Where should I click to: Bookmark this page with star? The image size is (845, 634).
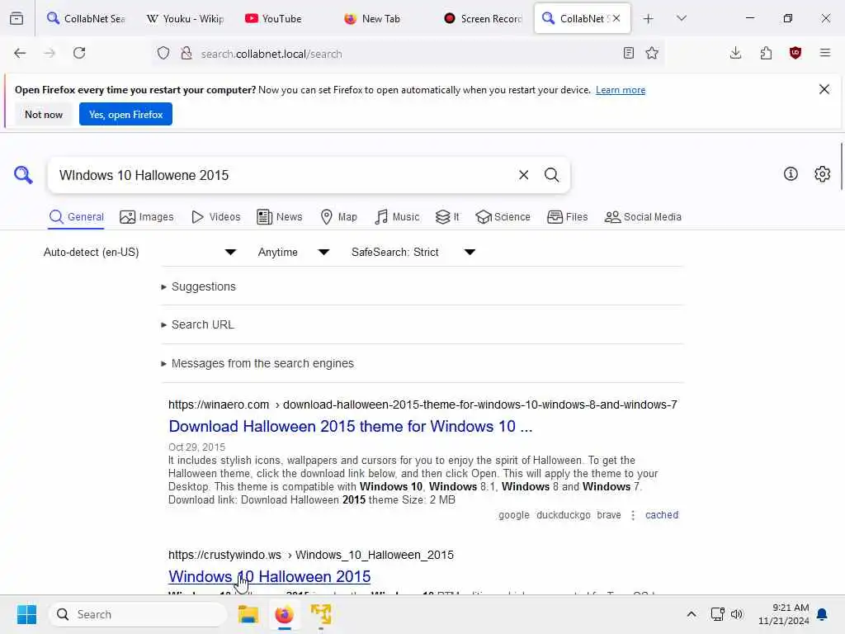652,53
